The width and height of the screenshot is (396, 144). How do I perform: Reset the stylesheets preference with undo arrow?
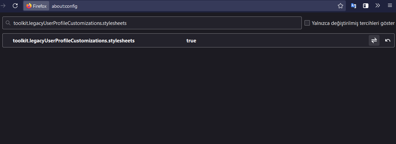(388, 41)
